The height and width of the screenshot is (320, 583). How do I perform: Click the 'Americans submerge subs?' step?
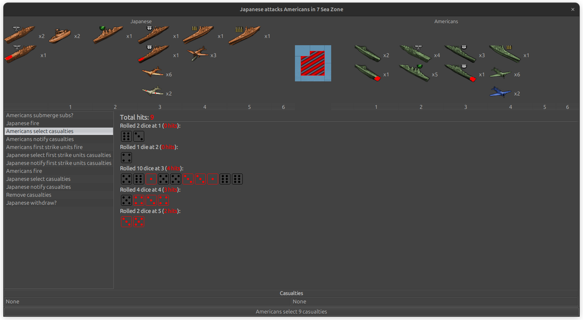pos(59,115)
